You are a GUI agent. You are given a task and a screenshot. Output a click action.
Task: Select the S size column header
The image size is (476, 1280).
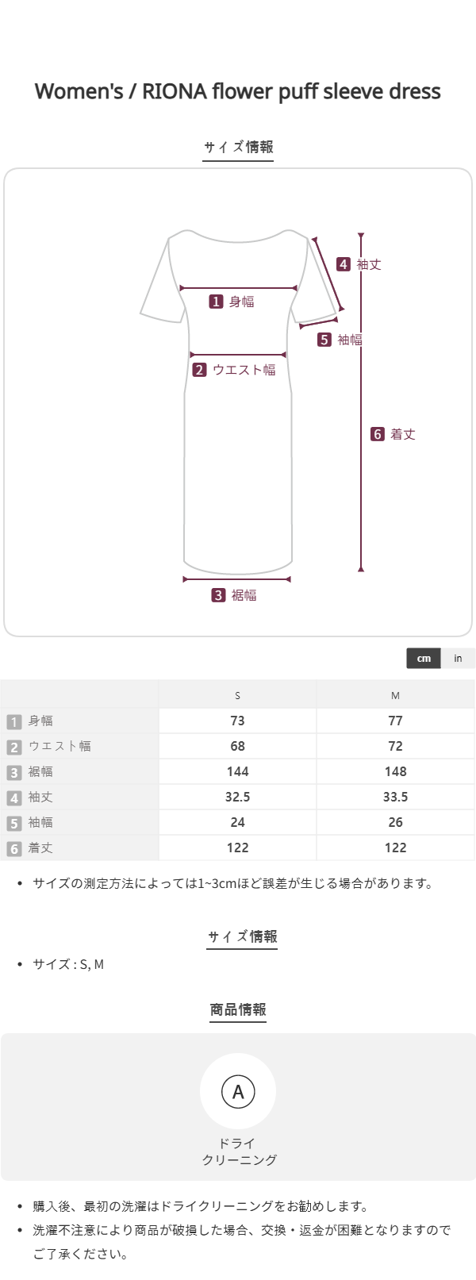[x=237, y=696]
